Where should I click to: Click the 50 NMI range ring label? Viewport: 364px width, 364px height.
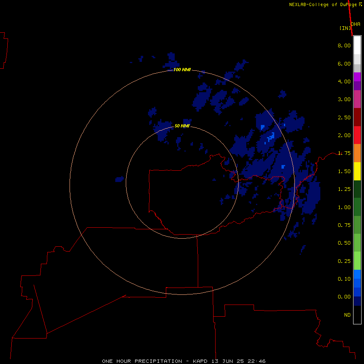coord(182,126)
